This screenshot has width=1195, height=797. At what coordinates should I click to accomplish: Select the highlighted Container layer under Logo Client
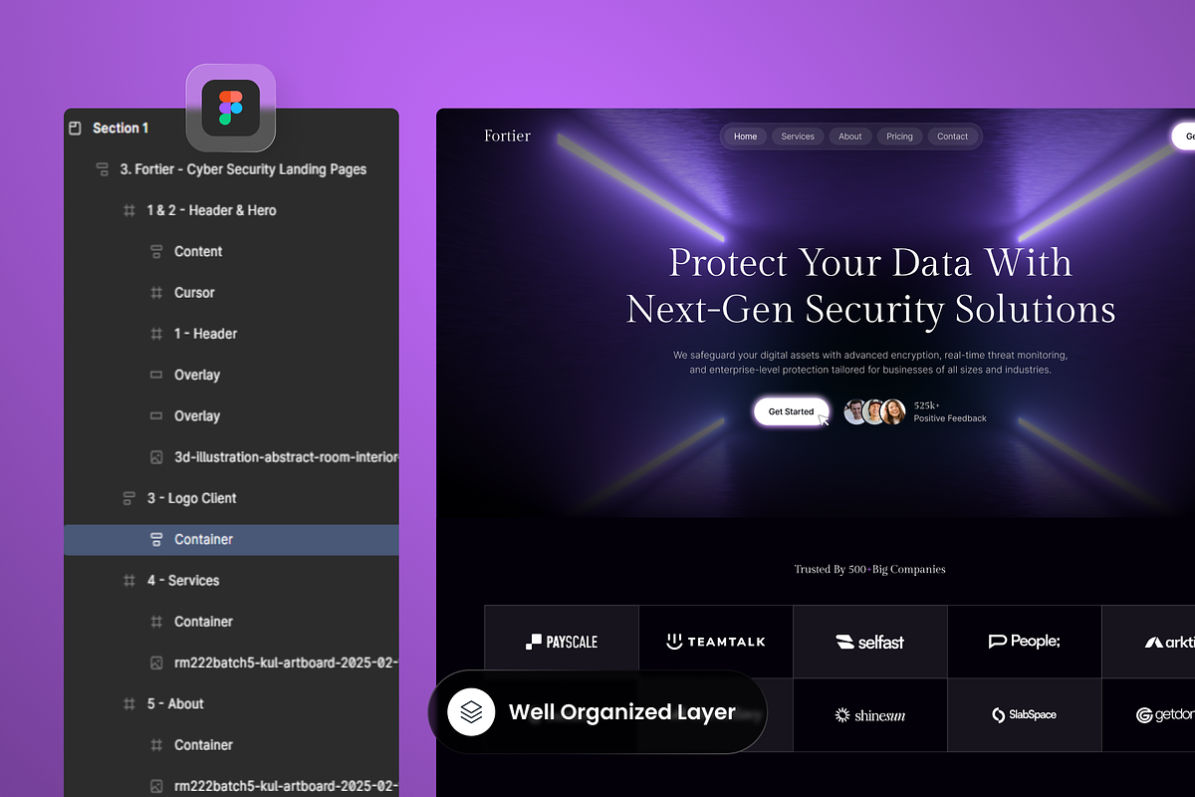coord(231,539)
